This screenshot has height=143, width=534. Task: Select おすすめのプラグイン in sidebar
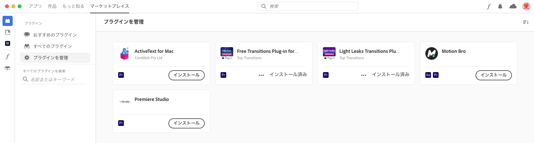click(x=55, y=35)
